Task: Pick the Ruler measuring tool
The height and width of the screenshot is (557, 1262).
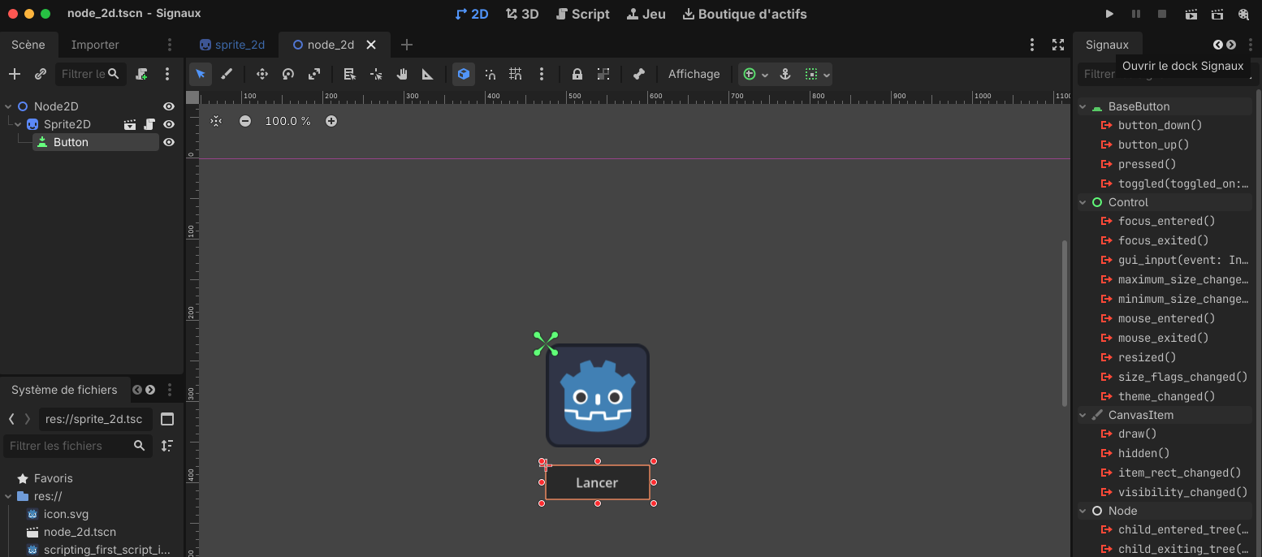Action: click(428, 74)
